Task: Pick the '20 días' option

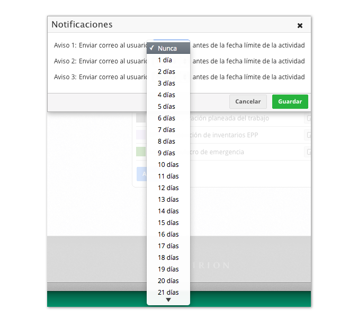Action: (x=168, y=280)
